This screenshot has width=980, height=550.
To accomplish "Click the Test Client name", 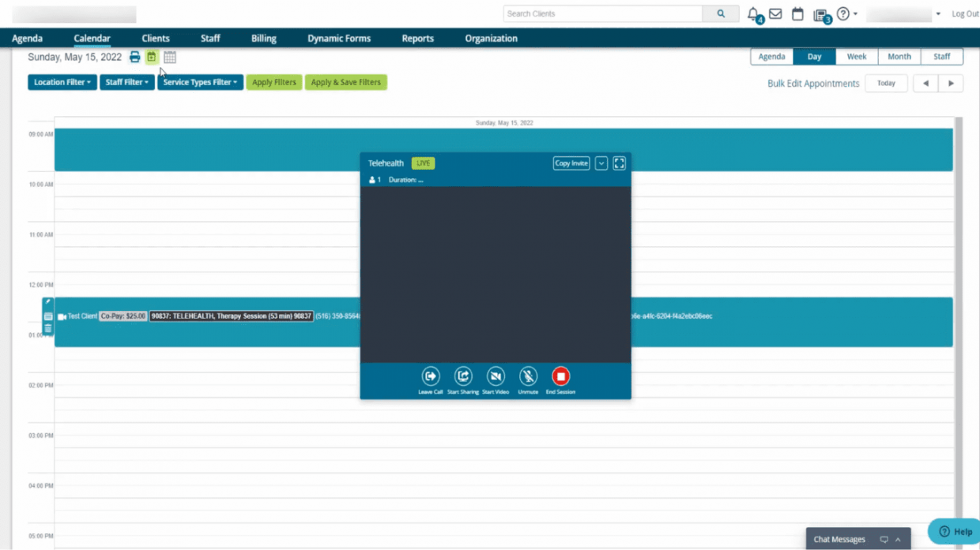I will click(x=82, y=316).
